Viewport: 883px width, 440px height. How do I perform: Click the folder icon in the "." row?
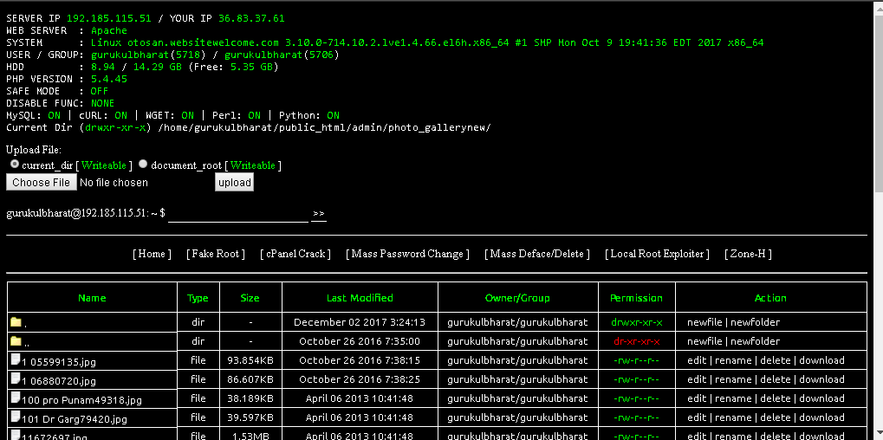point(16,322)
